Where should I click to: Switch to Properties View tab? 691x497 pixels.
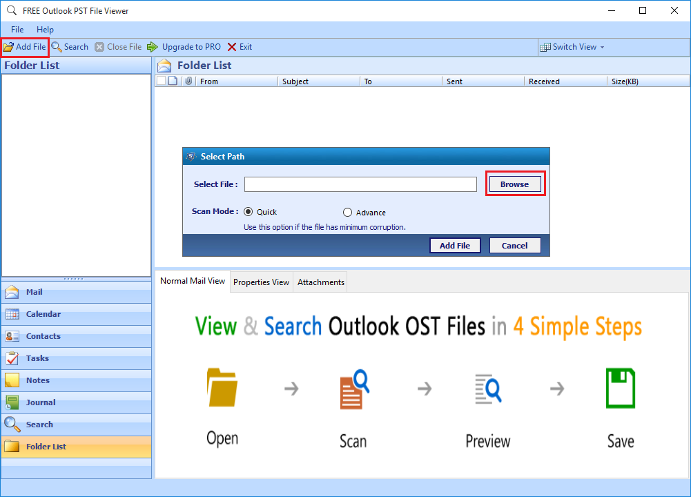pos(262,282)
